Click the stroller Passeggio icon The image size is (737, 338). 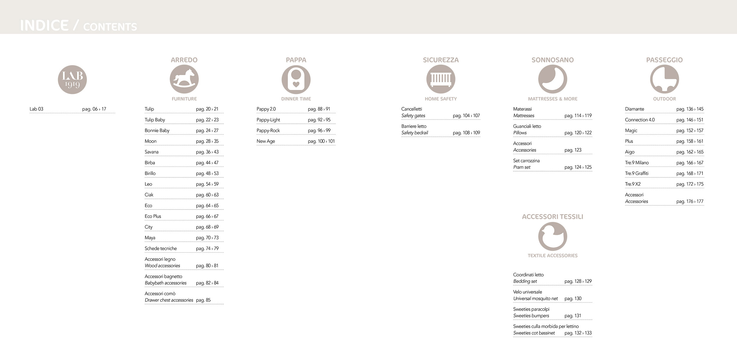click(664, 80)
